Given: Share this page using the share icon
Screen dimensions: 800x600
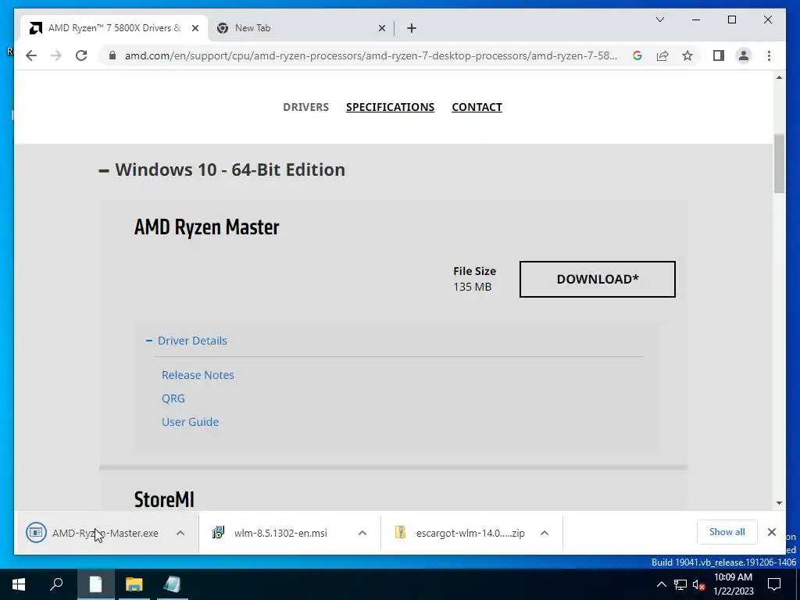Looking at the screenshot, I should coord(662,55).
